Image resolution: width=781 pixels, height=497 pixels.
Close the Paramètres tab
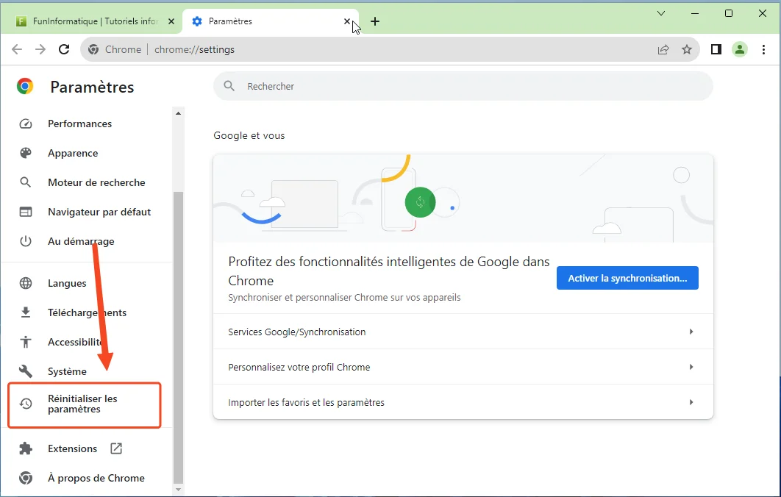[x=347, y=21]
